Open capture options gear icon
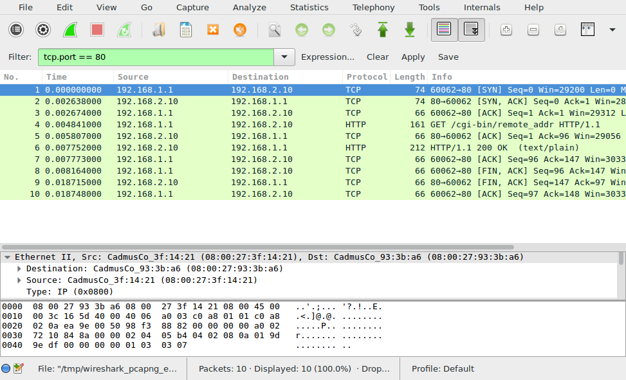Viewport: 626px width, 380px height. click(43, 30)
